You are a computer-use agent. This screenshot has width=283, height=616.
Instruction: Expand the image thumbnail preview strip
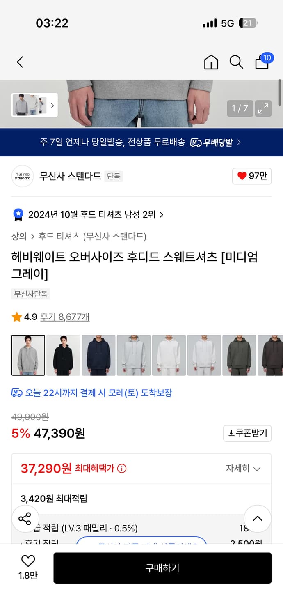coord(34,105)
